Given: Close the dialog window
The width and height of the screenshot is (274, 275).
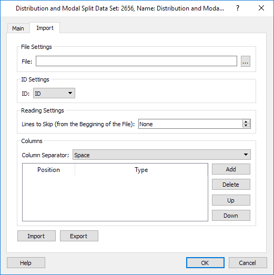Looking at the screenshot, I should (x=261, y=8).
